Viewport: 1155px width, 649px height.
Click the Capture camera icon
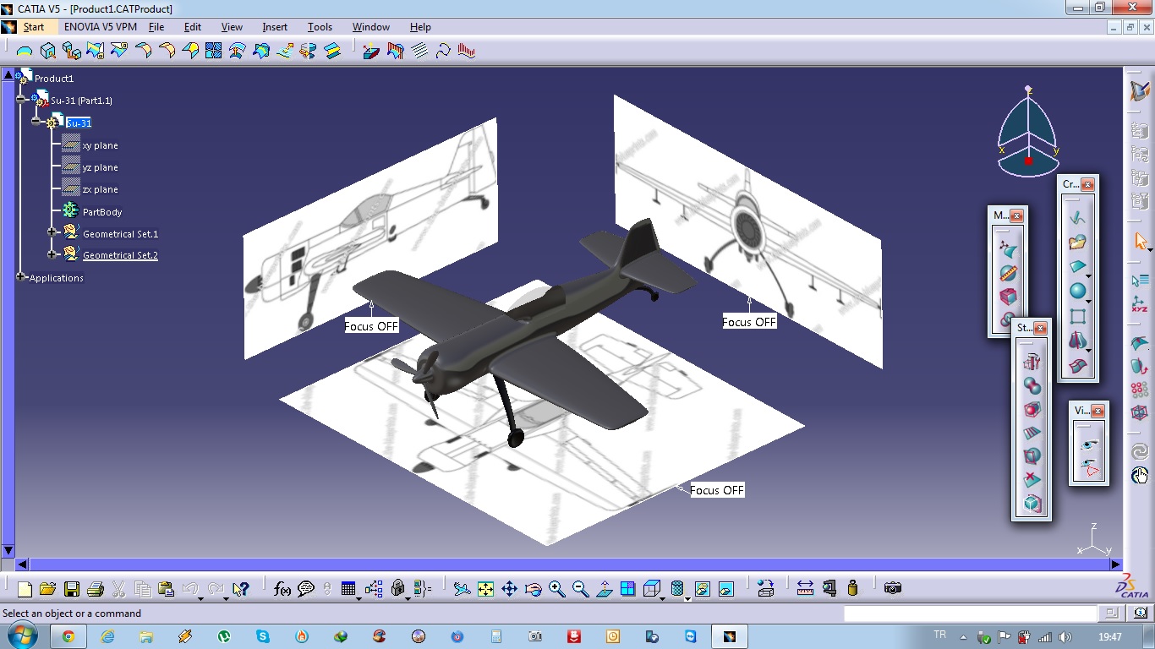(892, 588)
